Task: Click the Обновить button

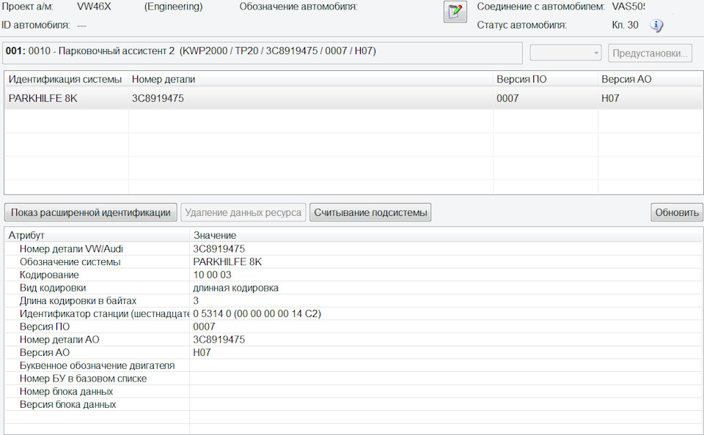Action: [677, 212]
